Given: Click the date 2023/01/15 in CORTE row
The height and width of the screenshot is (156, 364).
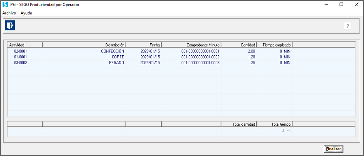Looking at the screenshot, I should 144,57.
